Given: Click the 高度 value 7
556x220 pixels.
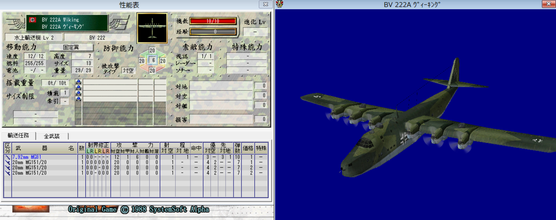Looking at the screenshot, I should (x=82, y=56).
